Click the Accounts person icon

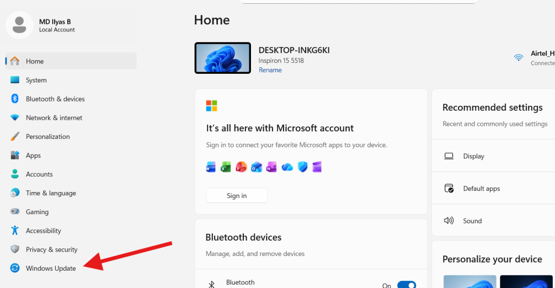(x=15, y=174)
